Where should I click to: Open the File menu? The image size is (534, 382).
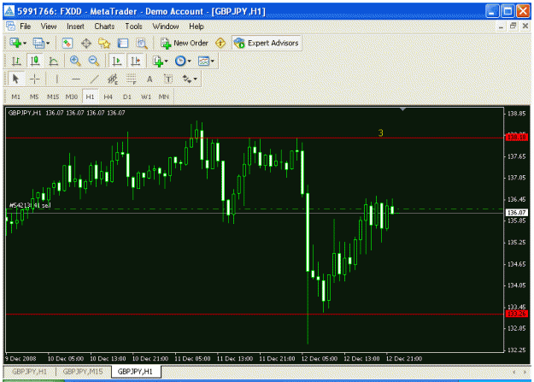(x=25, y=26)
